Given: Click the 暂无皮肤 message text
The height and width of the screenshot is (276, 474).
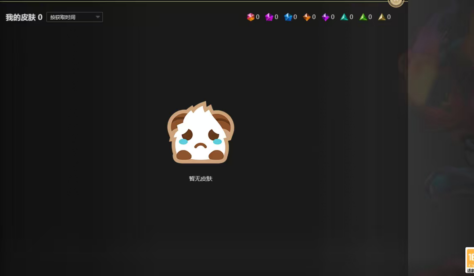Looking at the screenshot, I should (x=201, y=179).
